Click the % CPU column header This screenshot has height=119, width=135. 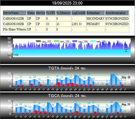point(51,13)
